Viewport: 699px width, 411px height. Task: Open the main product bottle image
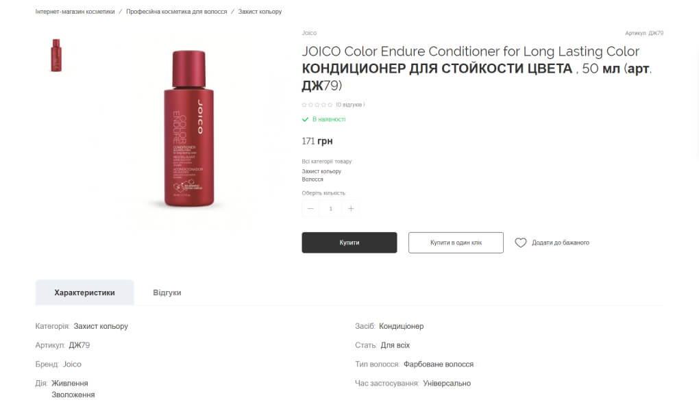(x=189, y=129)
